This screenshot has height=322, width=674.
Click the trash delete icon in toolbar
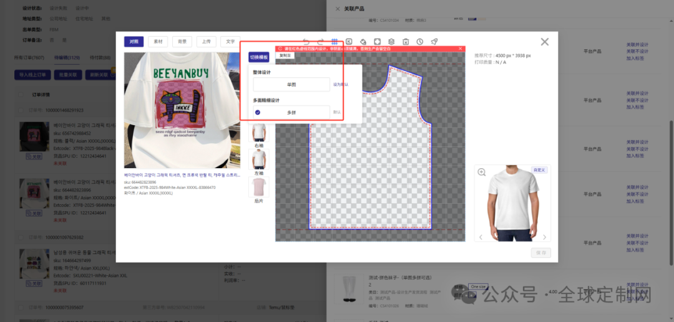(406, 41)
